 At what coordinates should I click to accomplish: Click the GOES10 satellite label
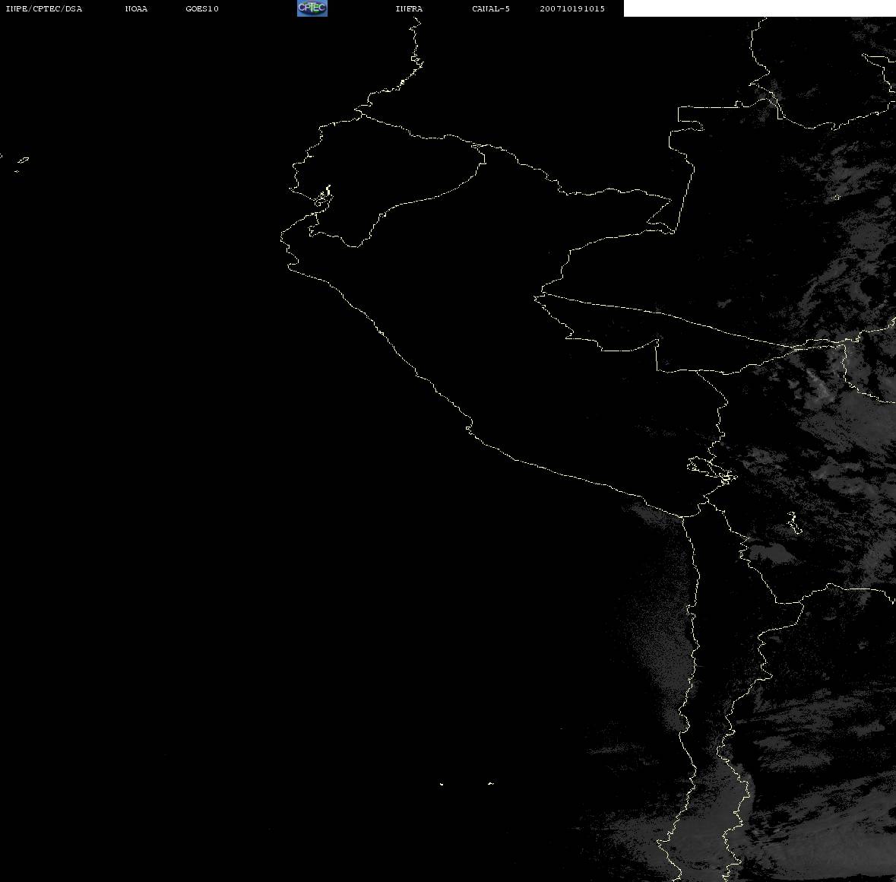tap(202, 8)
